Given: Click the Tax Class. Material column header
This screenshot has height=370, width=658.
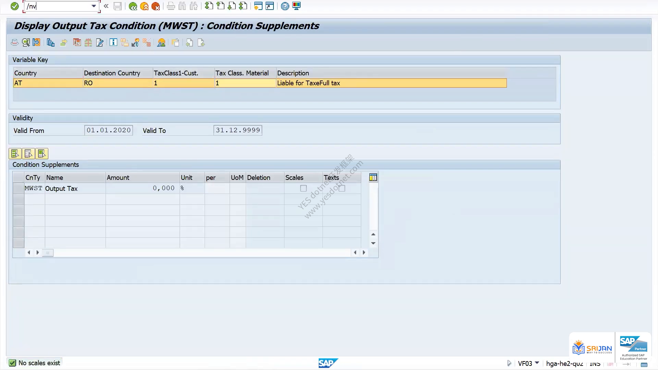Looking at the screenshot, I should coord(245,73).
